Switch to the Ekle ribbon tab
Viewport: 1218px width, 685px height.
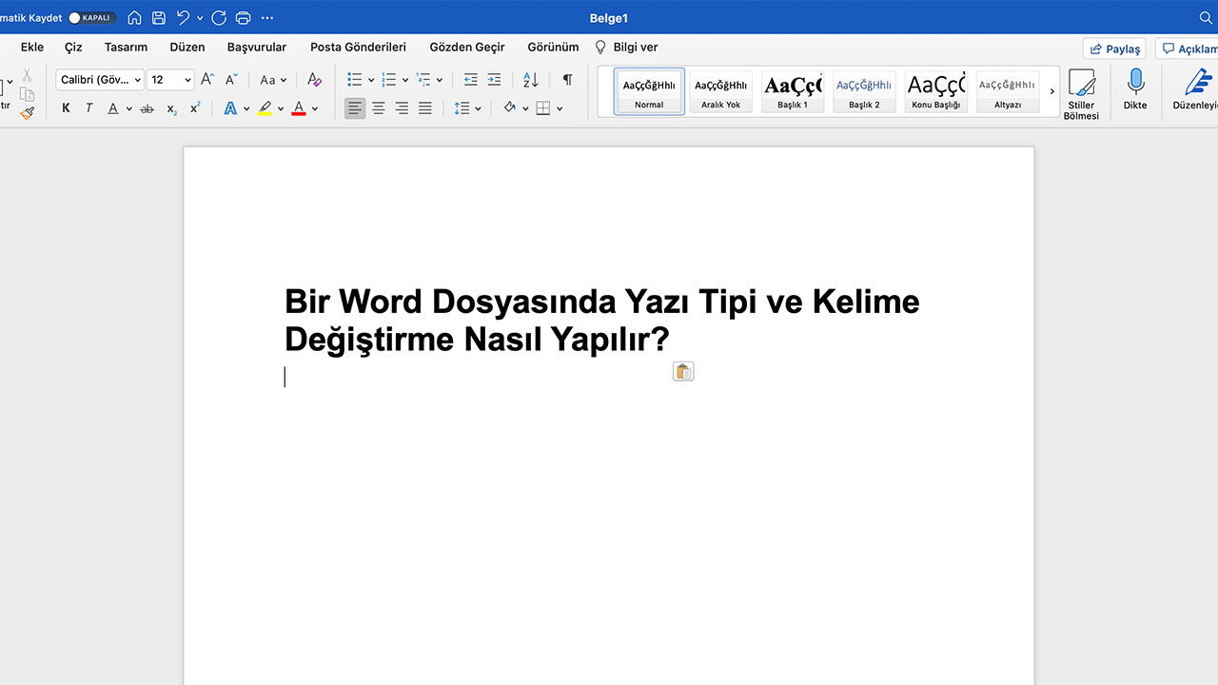click(x=31, y=47)
